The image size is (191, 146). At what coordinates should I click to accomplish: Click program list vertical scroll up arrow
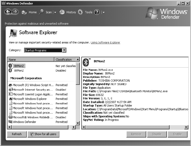78,59
